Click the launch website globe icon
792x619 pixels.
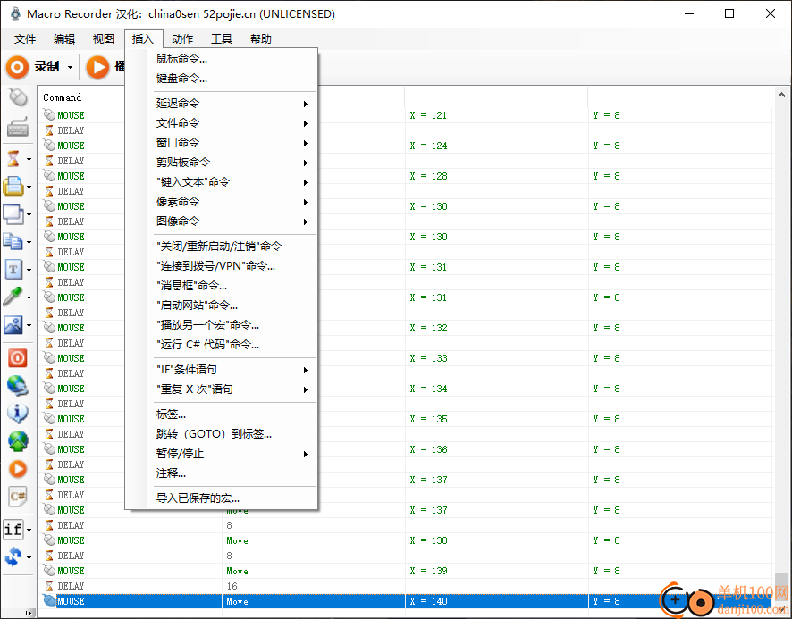(x=18, y=440)
